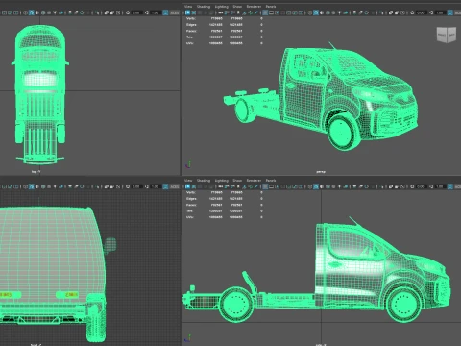Open Lighting menu in side viewport

[x=222, y=180]
